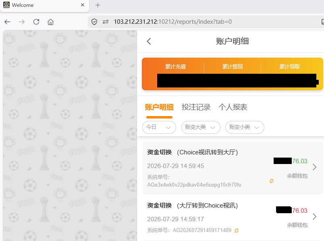The height and width of the screenshot is (241, 324).
Task: Open the shield tracking protection icon
Action: (x=94, y=22)
